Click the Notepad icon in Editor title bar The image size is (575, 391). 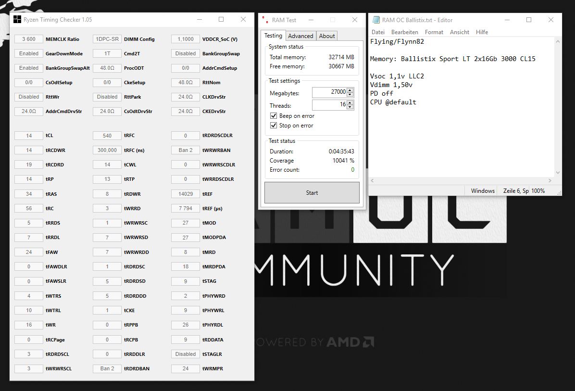376,20
